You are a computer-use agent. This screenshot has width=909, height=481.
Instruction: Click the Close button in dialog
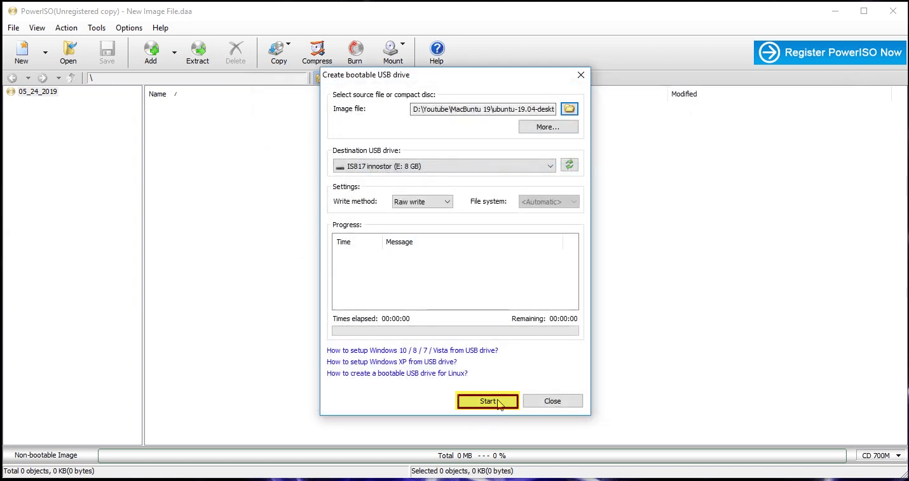552,401
